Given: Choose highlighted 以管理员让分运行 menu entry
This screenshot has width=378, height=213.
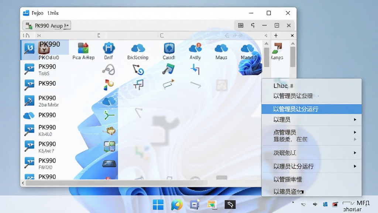Looking at the screenshot, I should click(x=312, y=109).
